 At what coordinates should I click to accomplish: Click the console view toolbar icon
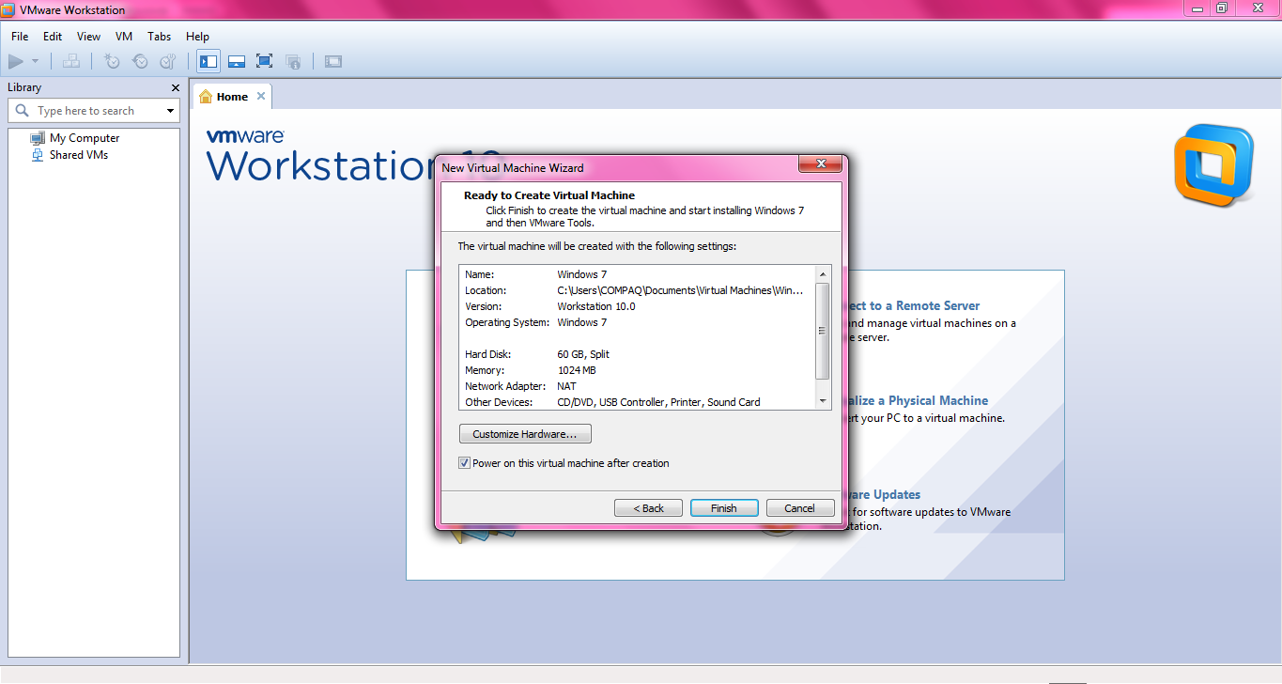(333, 62)
